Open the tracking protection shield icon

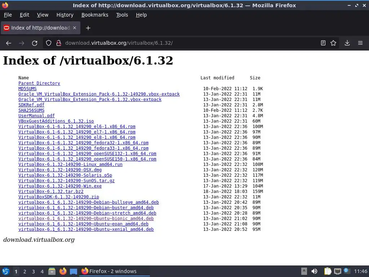click(49, 43)
